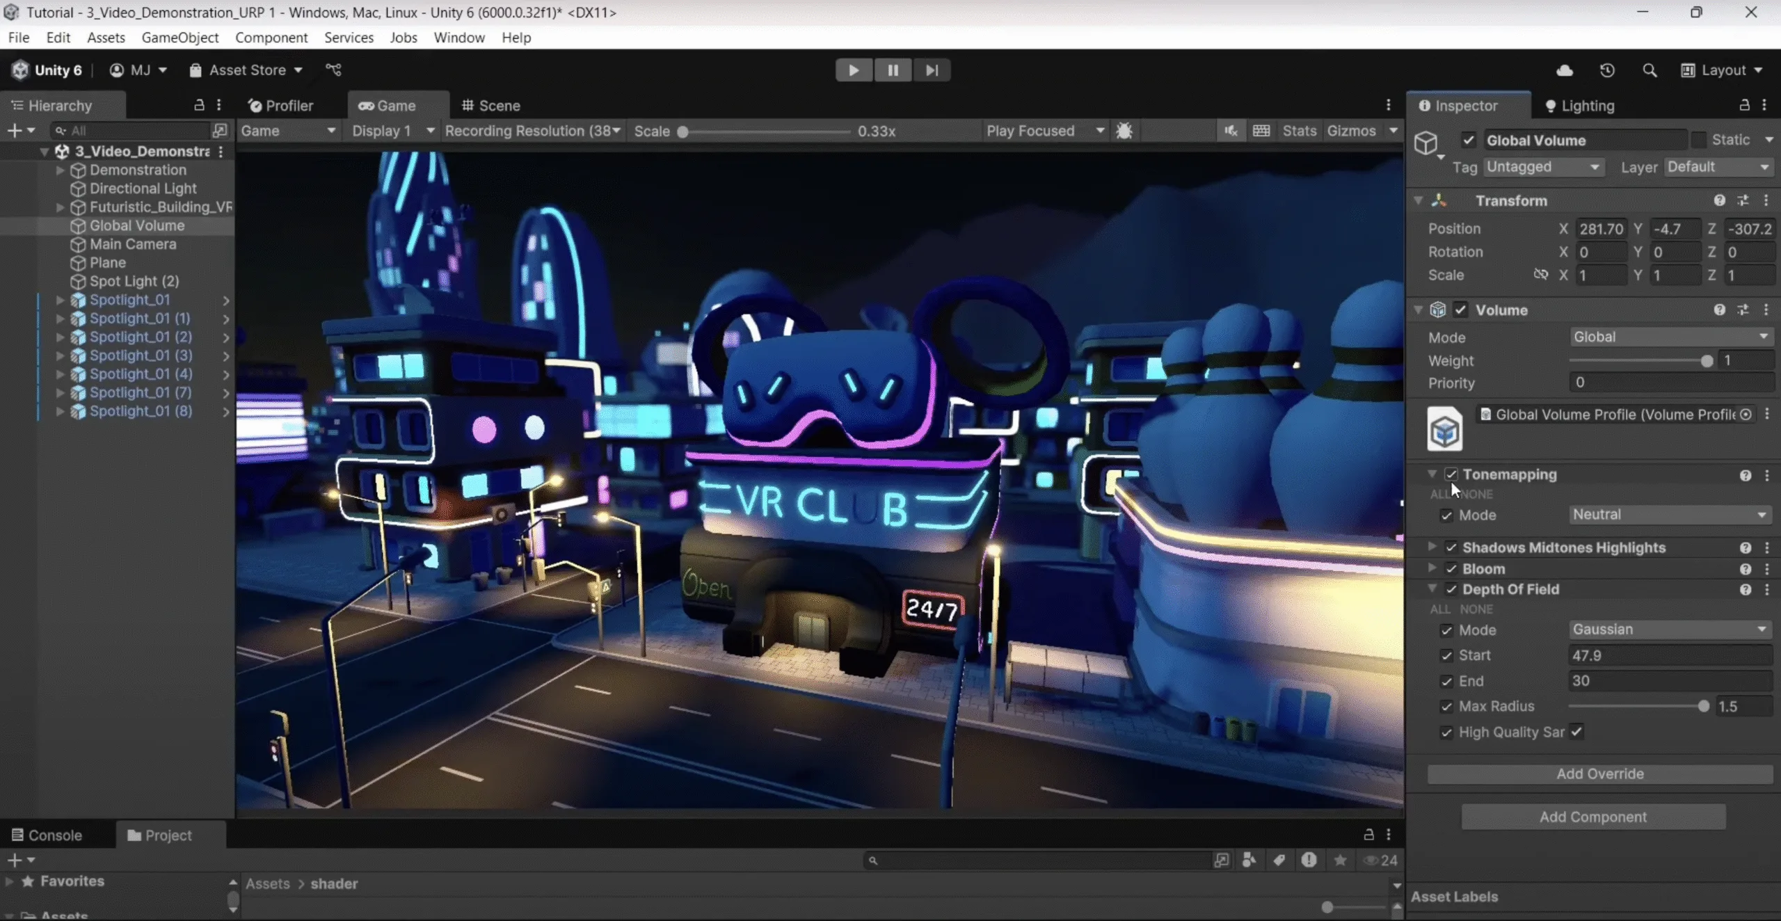Mute audio in the Game view
Image resolution: width=1781 pixels, height=921 pixels.
[1231, 131]
